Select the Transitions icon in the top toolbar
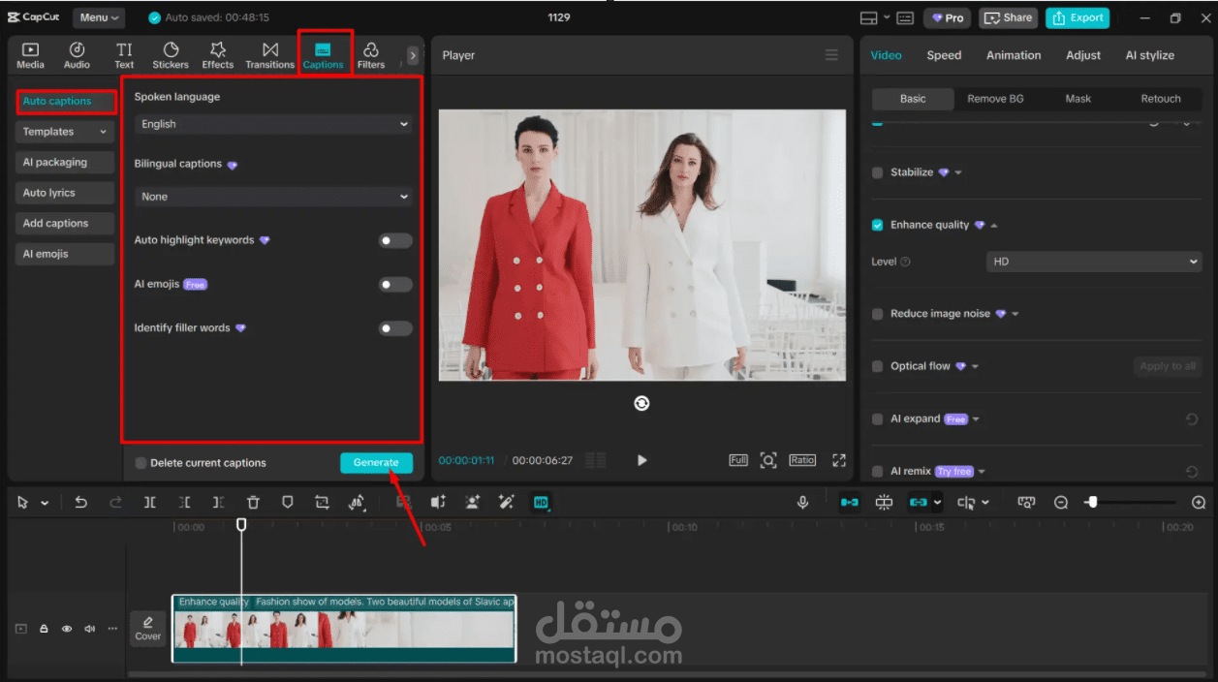Viewport: 1218px width, 682px height. pos(269,53)
